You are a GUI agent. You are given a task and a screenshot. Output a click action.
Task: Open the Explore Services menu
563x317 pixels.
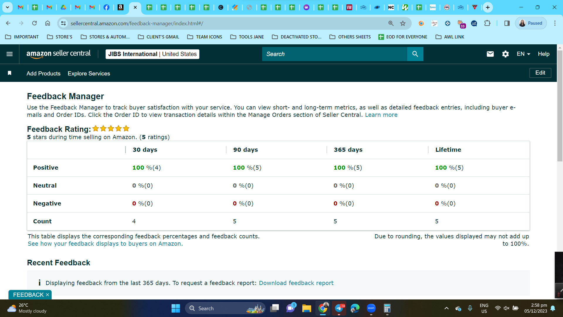point(89,73)
